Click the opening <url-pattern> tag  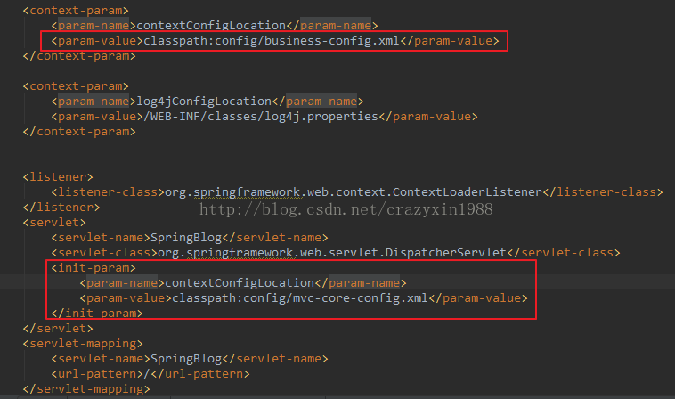click(97, 373)
